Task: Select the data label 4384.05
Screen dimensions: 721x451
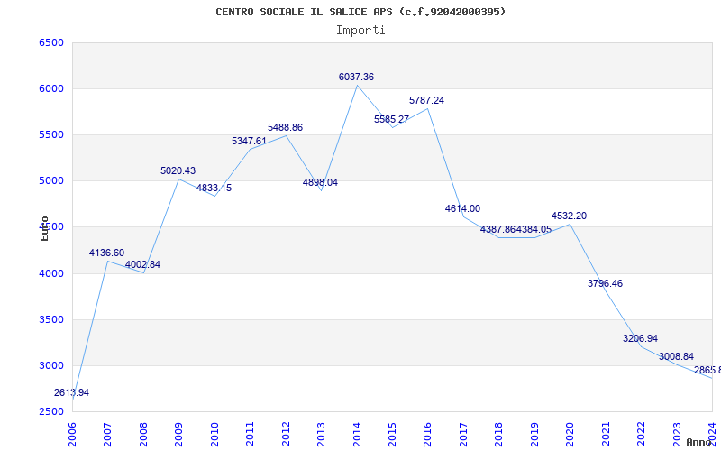Action: [534, 230]
